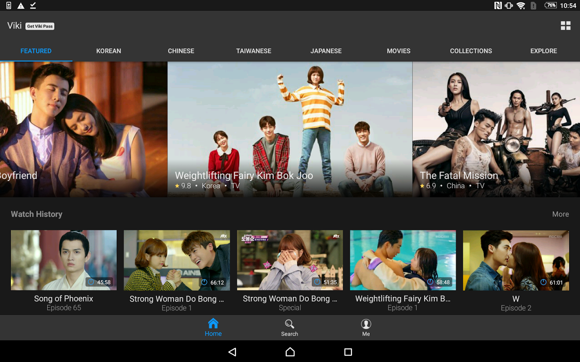
Task: Open the Collections tab
Action: (x=471, y=51)
